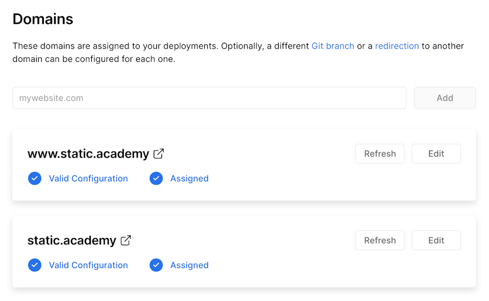Add a new domain using the Add button
Viewport: 489px width, 301px height.
click(x=444, y=97)
